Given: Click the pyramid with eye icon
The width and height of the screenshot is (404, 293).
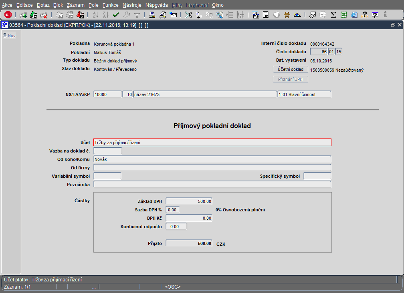Looking at the screenshot, I should [x=297, y=15].
